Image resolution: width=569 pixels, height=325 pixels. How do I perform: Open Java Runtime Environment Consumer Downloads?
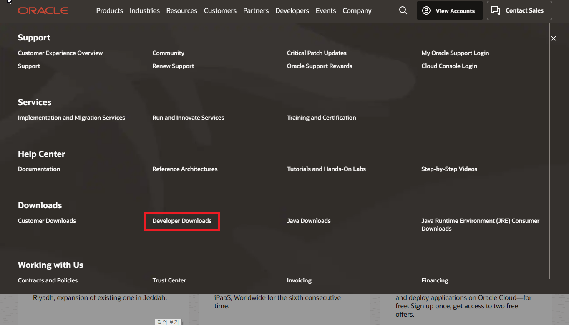481,224
